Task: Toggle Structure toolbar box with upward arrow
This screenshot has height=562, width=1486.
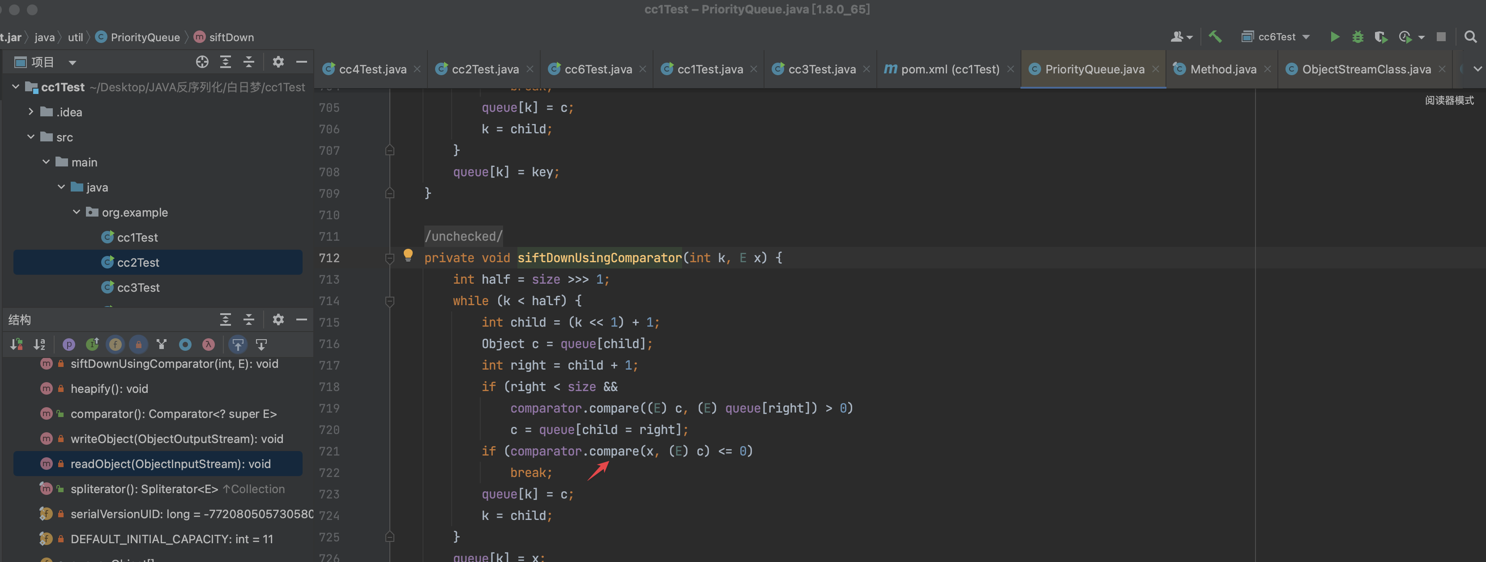Action: point(238,345)
